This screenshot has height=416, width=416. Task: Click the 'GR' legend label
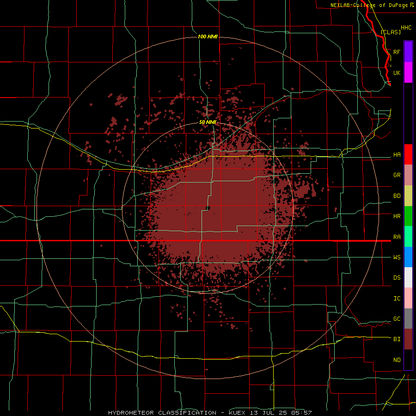[x=397, y=175]
